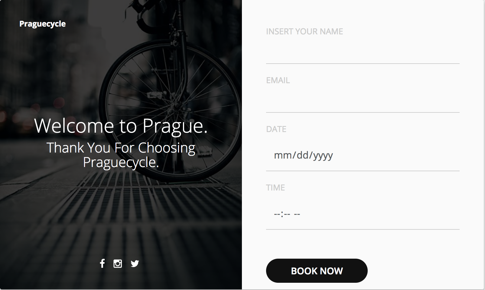Image resolution: width=485 pixels, height=290 pixels.
Task: Select the year segment of the date
Action: (323, 156)
